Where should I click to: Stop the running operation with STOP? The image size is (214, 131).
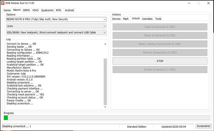pyautogui.click(x=160, y=61)
